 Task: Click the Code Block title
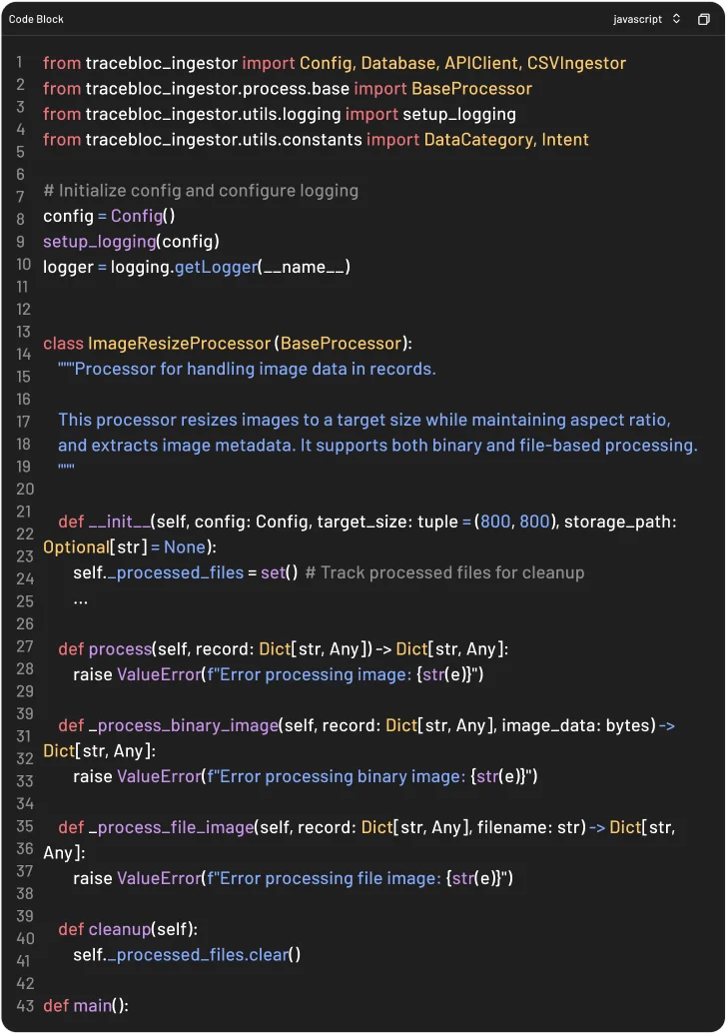point(36,19)
